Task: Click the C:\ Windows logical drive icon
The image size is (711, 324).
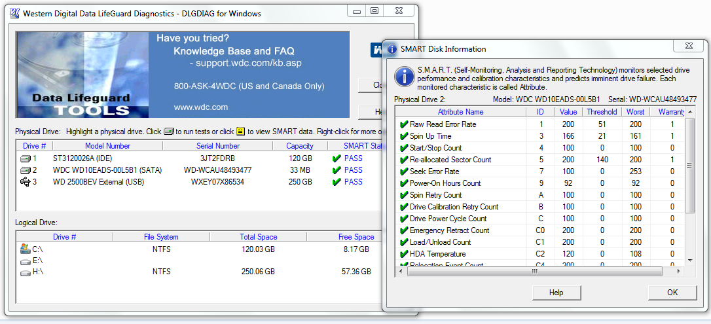Action: [25, 249]
